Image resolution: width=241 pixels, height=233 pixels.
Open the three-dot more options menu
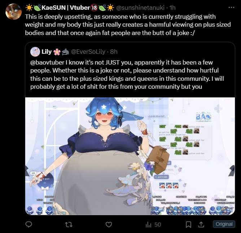tap(232, 7)
